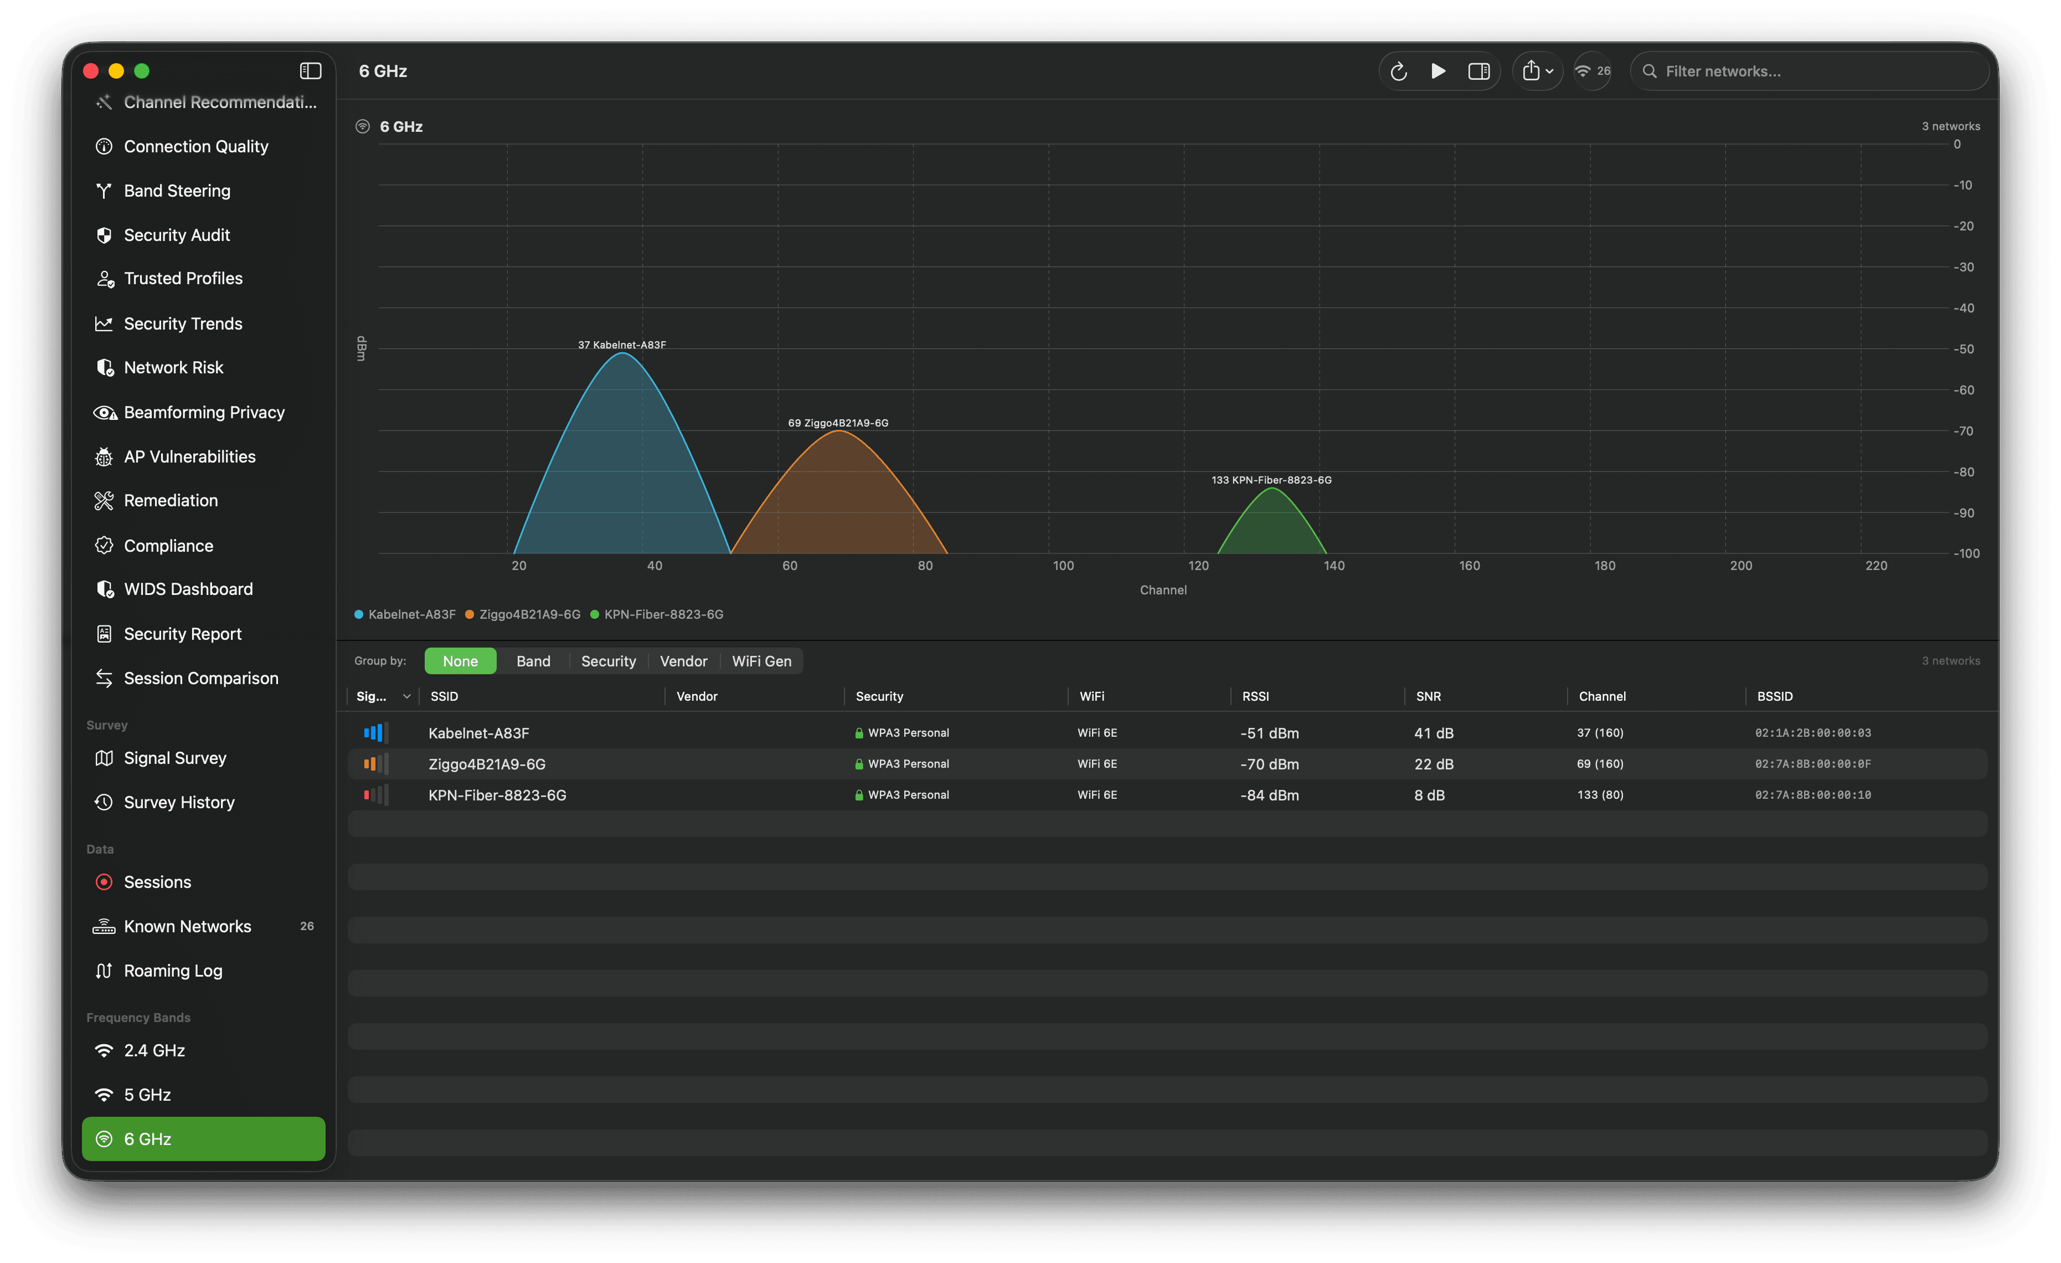2061x1263 pixels.
Task: Click the WiFi networks count icon
Action: (x=1592, y=71)
